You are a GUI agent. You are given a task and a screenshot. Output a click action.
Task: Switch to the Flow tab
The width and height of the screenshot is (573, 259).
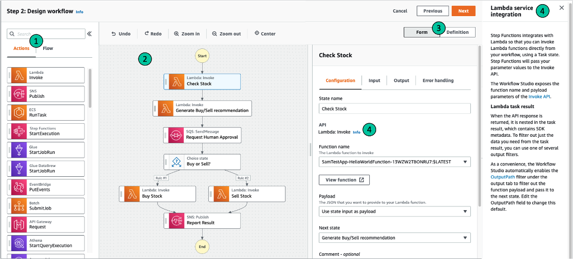48,48
